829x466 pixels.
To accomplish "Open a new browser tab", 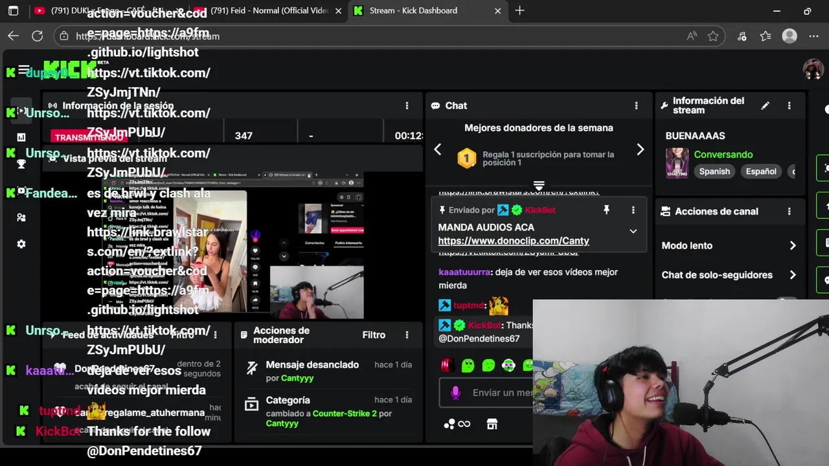I will [519, 11].
